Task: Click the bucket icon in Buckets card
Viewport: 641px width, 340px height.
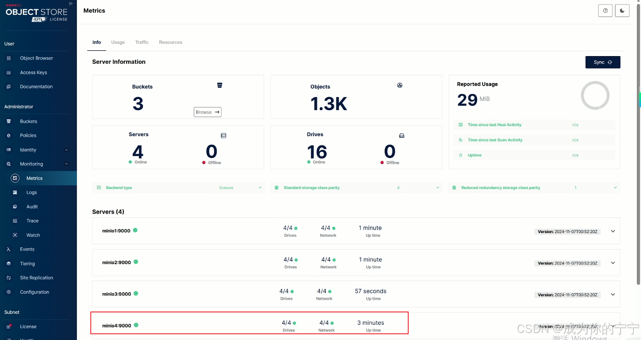Action: (x=220, y=85)
